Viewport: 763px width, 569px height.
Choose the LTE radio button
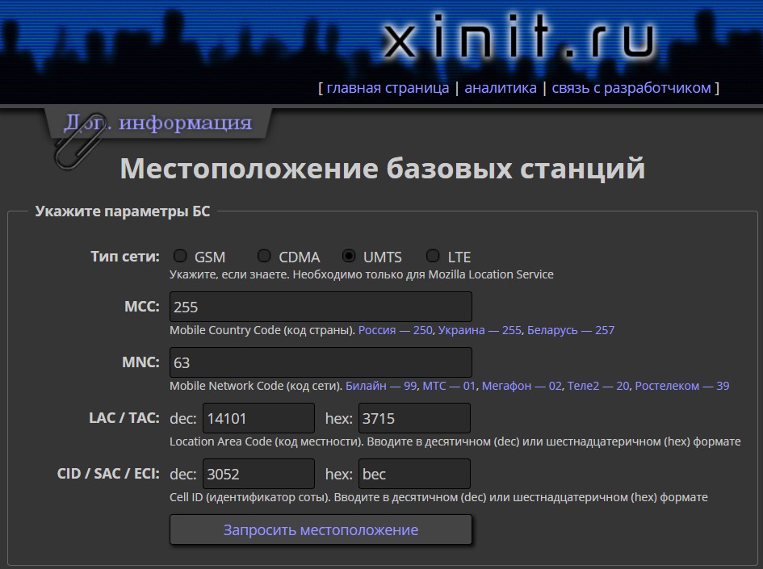(433, 256)
